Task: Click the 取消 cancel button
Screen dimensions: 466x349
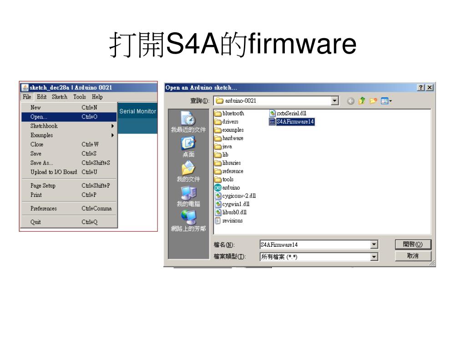Action: point(413,256)
